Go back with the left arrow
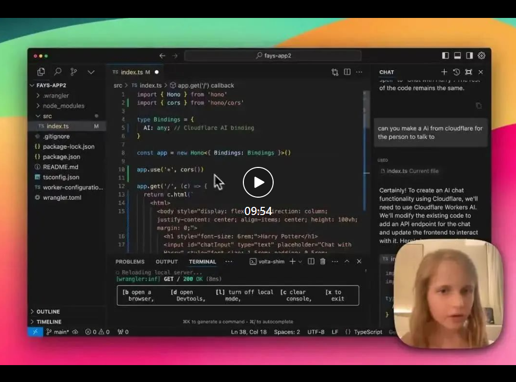The height and width of the screenshot is (382, 516). pos(162,56)
